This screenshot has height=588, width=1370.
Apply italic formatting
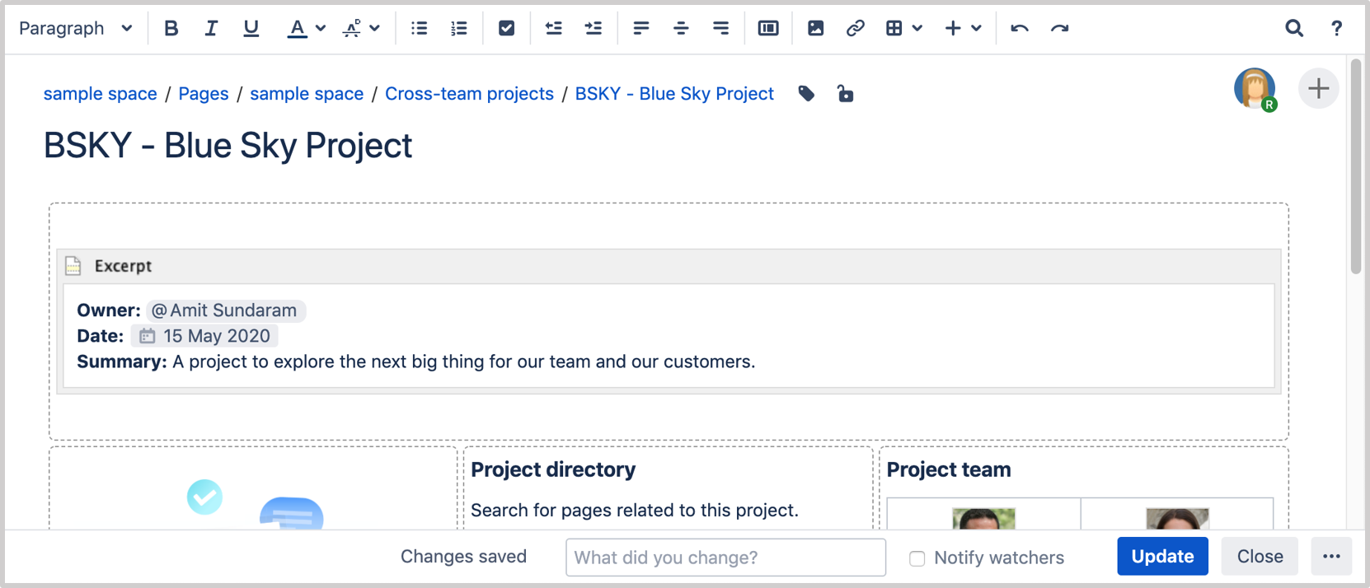tap(211, 28)
